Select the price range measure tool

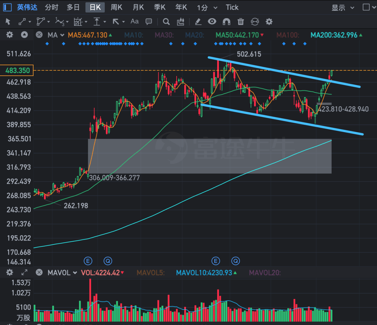tap(97, 22)
